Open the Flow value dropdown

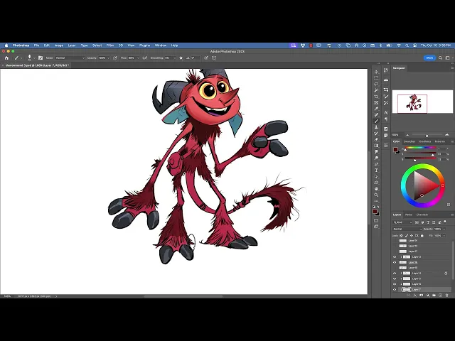click(138, 58)
